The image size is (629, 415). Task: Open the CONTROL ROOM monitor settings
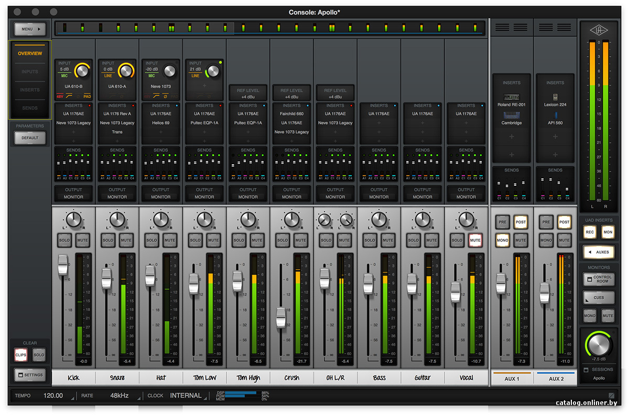[599, 279]
